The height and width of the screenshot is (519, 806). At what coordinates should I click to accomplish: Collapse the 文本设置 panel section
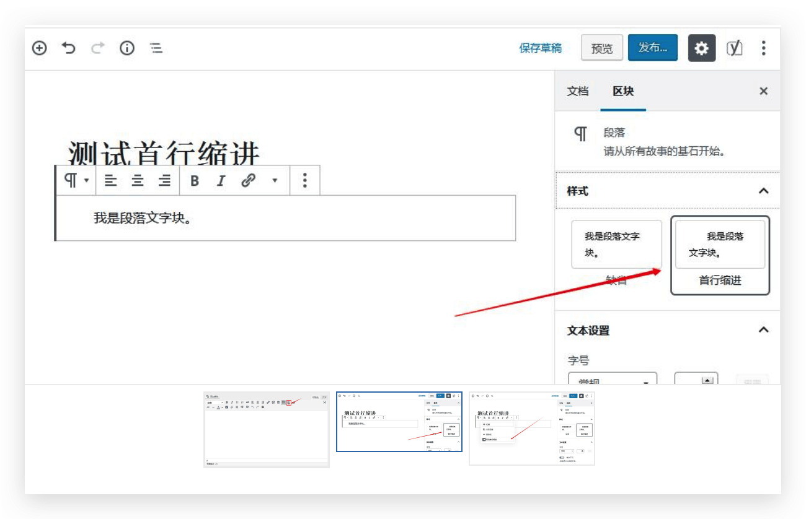(x=763, y=330)
